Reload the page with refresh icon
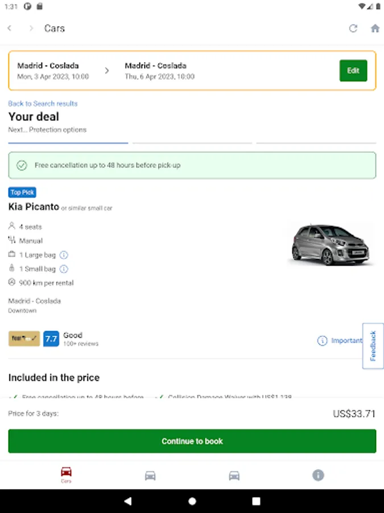The image size is (384, 513). pos(353,28)
